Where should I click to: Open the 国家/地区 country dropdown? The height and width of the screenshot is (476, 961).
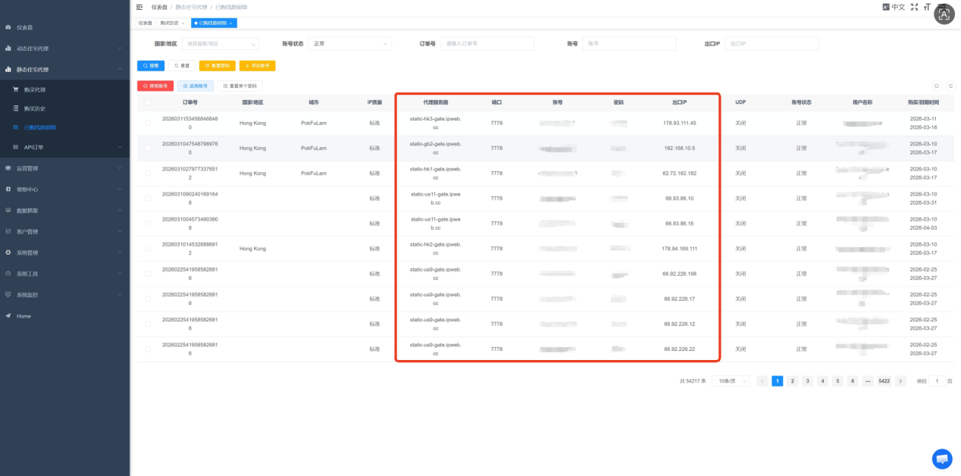pyautogui.click(x=221, y=44)
